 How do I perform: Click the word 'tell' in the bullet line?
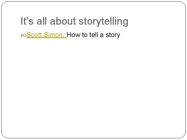pyautogui.click(x=94, y=35)
